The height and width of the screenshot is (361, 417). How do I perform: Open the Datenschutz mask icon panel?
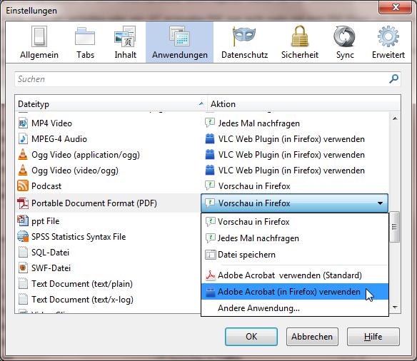point(244,36)
